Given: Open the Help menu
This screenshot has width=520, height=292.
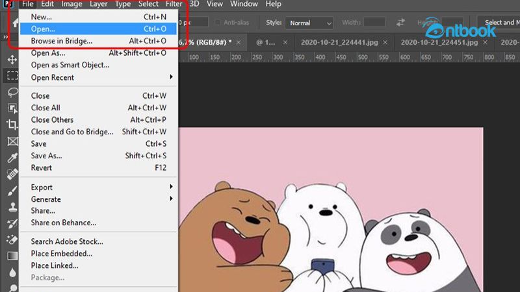Looking at the screenshot, I should [x=273, y=4].
